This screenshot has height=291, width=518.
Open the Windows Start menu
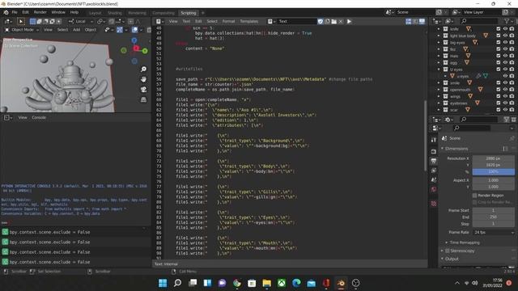[x=163, y=283]
